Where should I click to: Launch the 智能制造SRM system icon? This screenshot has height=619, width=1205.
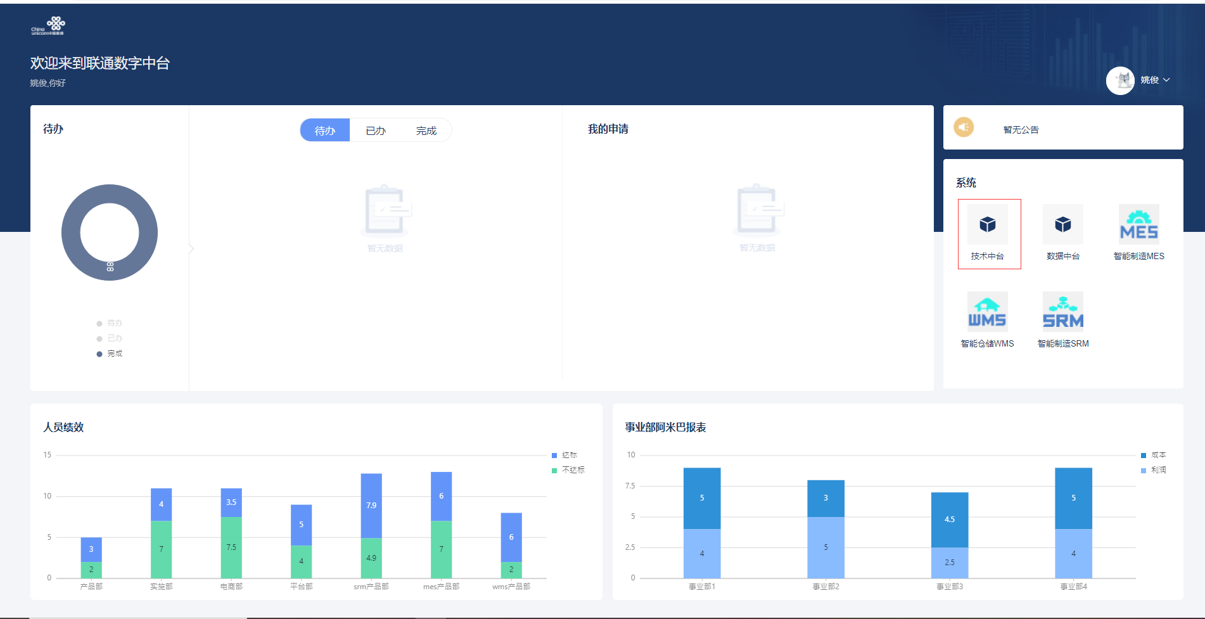(1063, 312)
